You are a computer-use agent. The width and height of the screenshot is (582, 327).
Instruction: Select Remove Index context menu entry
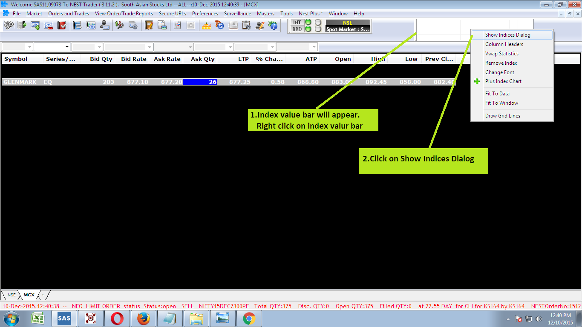point(512,63)
